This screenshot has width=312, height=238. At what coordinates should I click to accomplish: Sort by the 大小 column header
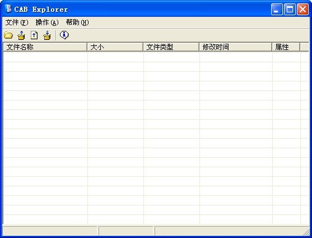(x=115, y=47)
